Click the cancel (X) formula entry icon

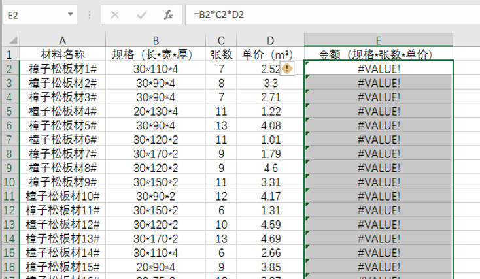(115, 14)
